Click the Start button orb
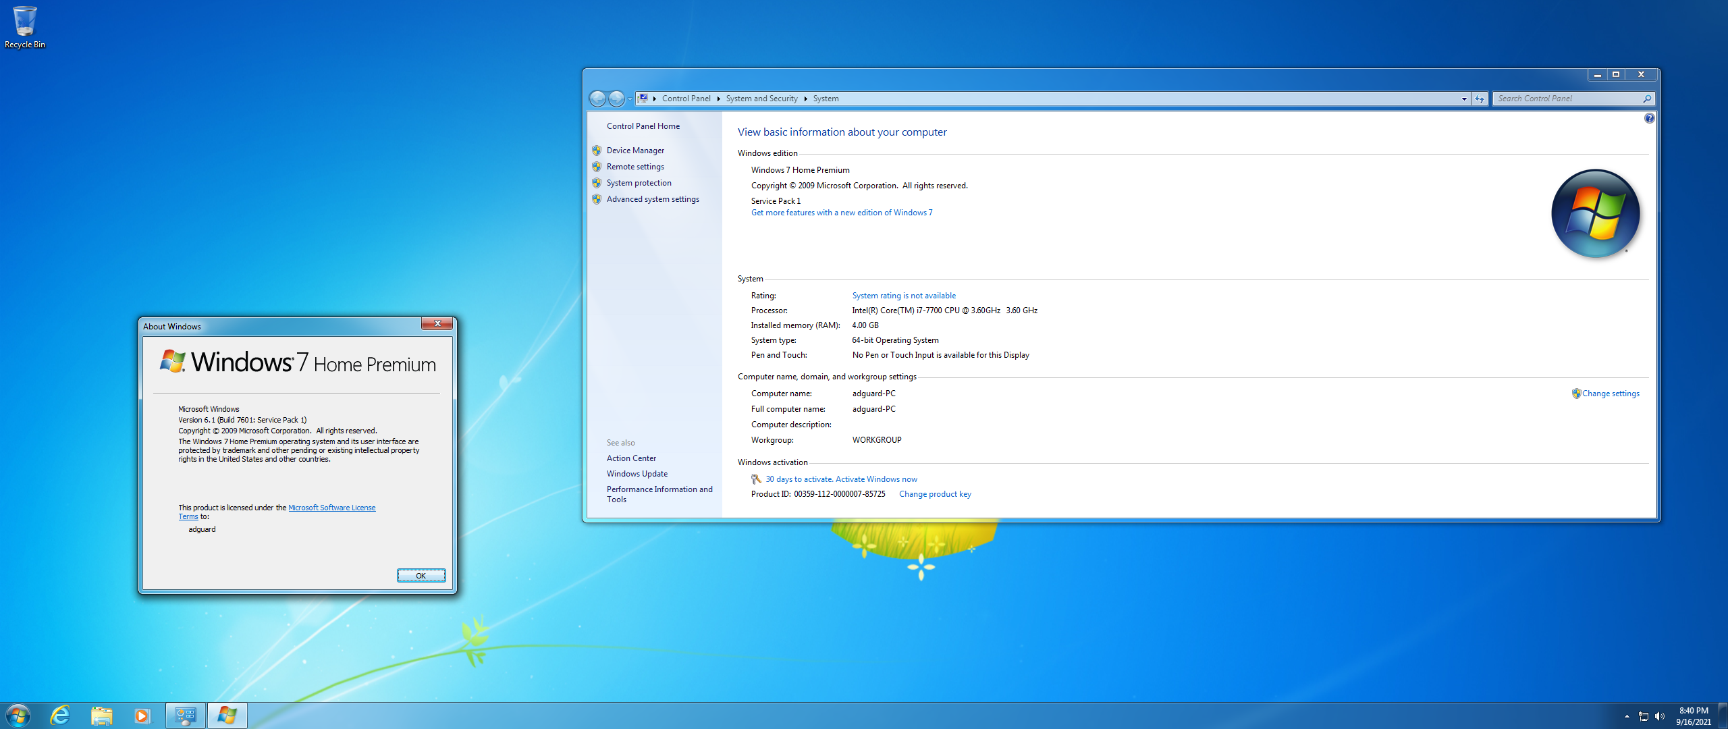 pyautogui.click(x=18, y=715)
